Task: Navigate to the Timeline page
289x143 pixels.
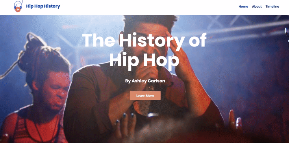Action: [272, 7]
